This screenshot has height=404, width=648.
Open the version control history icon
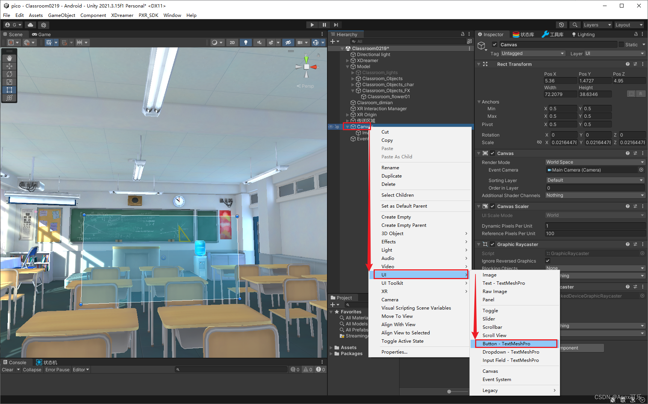[562, 25]
